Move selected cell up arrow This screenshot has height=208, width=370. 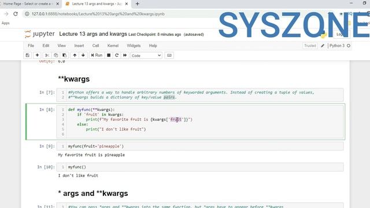pos(75,55)
